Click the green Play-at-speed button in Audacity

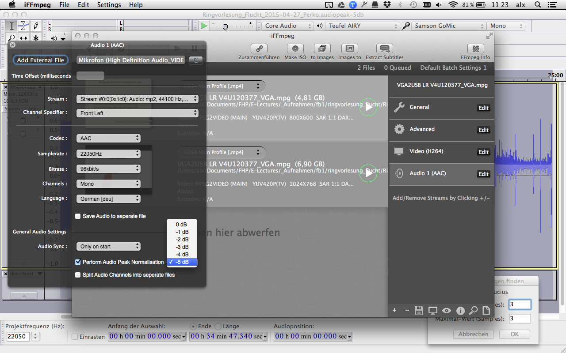[x=203, y=26]
